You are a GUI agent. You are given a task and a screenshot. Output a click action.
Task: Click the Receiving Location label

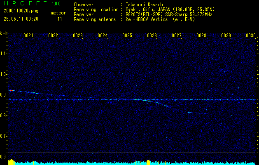tap(96, 9)
